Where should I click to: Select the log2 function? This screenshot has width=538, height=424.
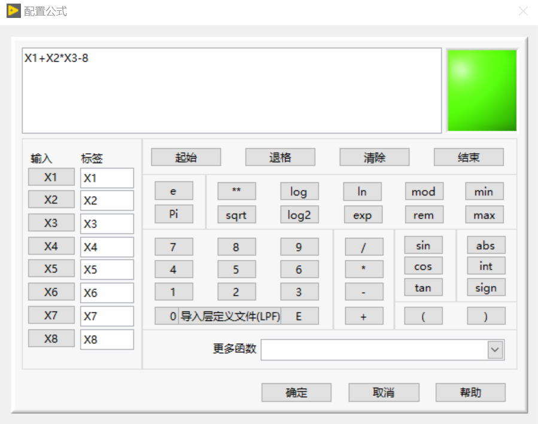point(299,215)
